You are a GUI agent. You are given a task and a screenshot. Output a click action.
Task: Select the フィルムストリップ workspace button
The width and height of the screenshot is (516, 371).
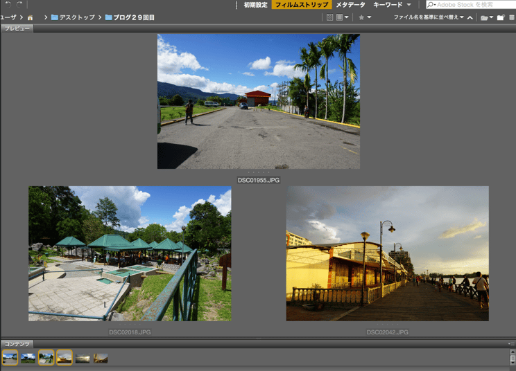click(301, 5)
